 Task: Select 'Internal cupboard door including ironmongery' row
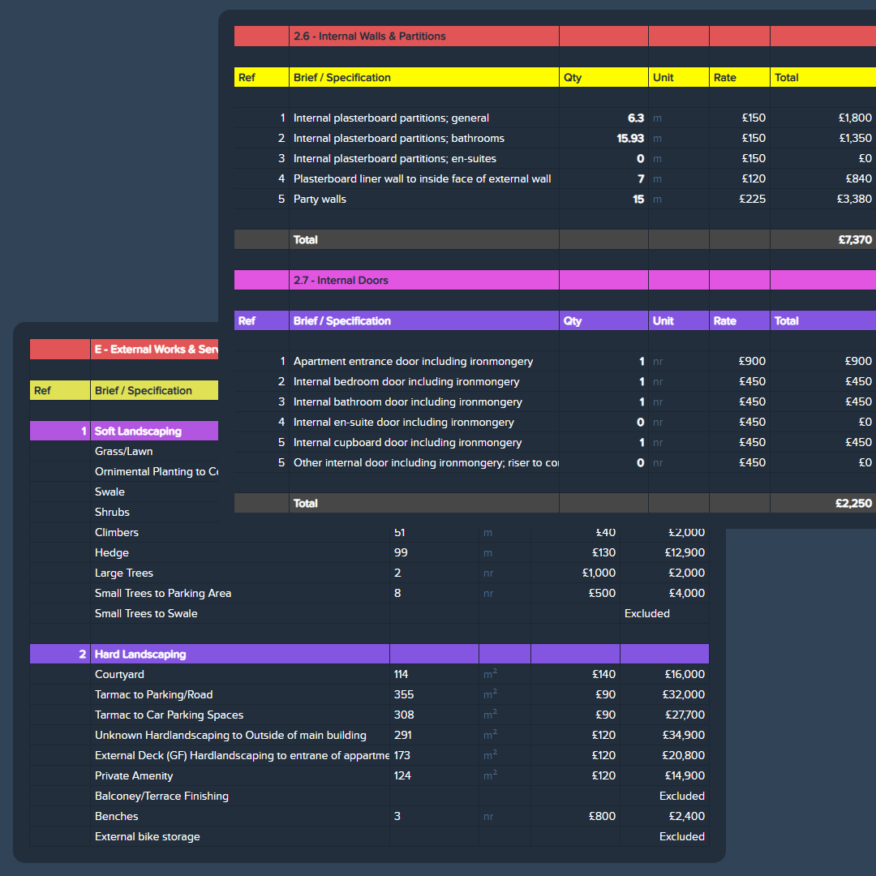click(407, 443)
